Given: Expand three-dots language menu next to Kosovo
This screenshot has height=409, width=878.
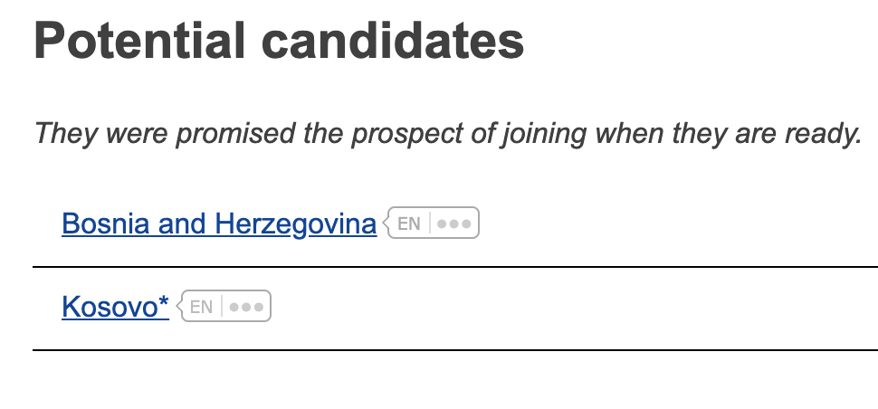Looking at the screenshot, I should pyautogui.click(x=246, y=308).
